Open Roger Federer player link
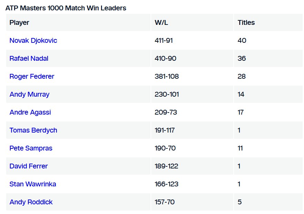This screenshot has height=214, width=304. [32, 76]
